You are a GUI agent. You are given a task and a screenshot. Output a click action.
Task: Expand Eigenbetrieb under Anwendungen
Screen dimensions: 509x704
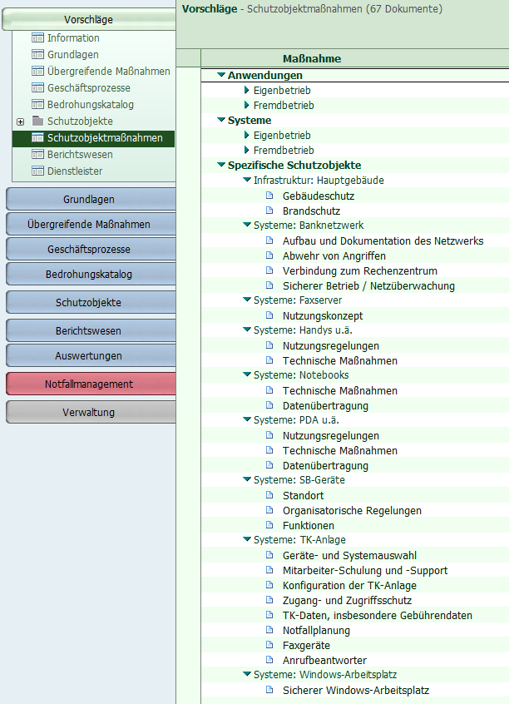(246, 90)
